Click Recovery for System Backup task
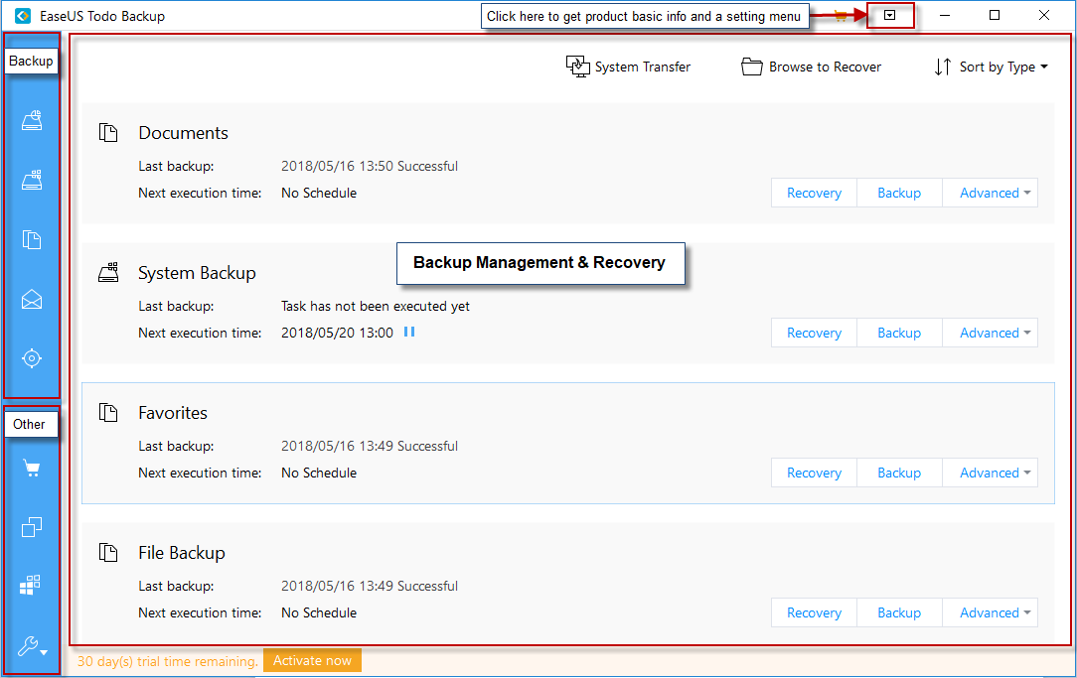 pyautogui.click(x=814, y=333)
